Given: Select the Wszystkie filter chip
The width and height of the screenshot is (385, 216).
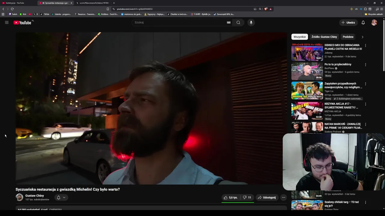Looking at the screenshot, I should (300, 37).
